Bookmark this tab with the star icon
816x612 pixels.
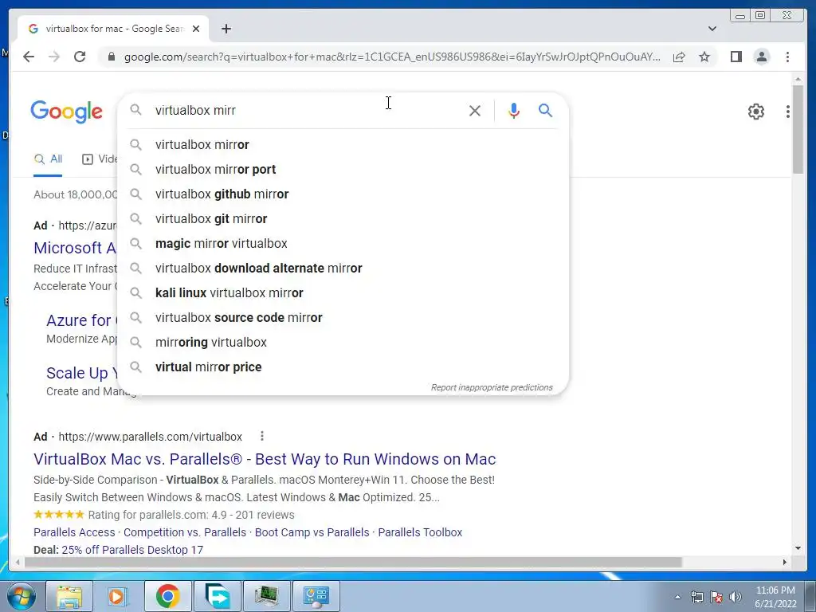704,57
